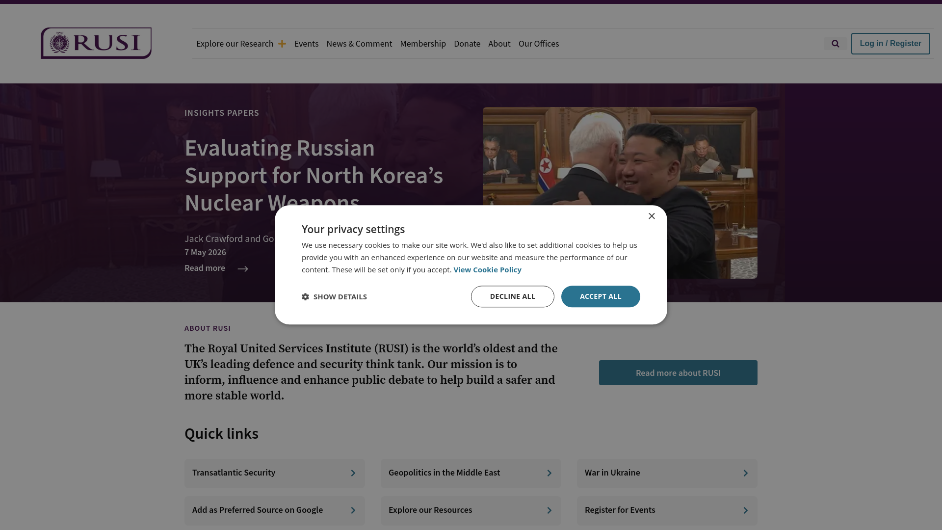Click the Geopolitics in the Middle East chevron
Image resolution: width=942 pixels, height=530 pixels.
click(x=549, y=473)
